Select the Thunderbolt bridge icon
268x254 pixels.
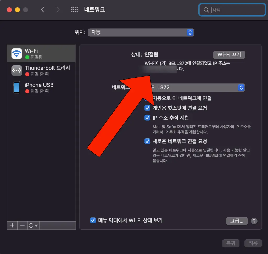point(16,71)
